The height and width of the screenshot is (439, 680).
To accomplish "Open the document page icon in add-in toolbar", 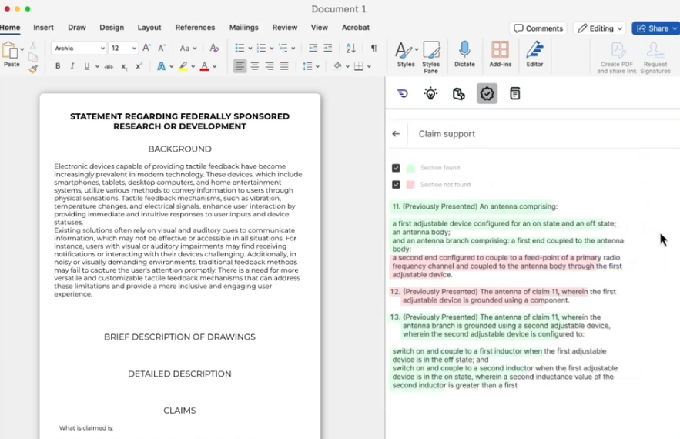I will [514, 93].
